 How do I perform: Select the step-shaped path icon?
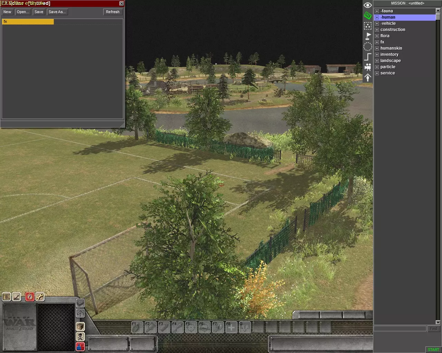tap(368, 57)
